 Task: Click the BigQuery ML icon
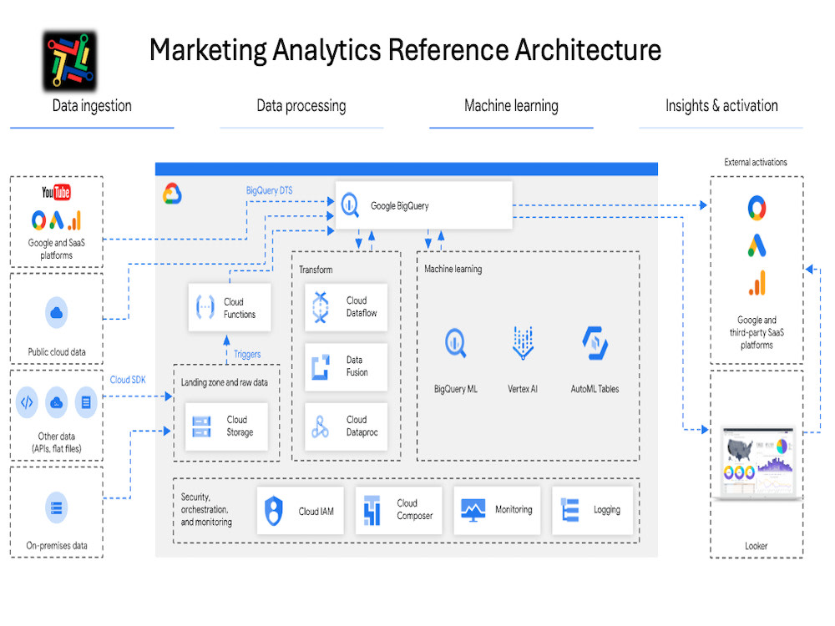pyautogui.click(x=455, y=343)
